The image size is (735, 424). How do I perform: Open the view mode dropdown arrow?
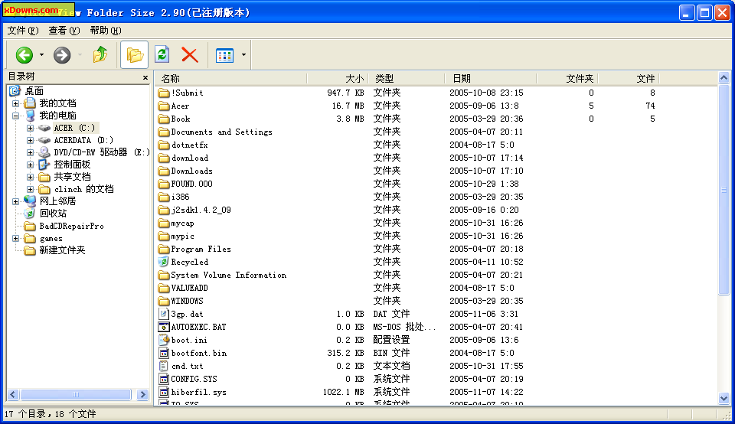click(x=243, y=55)
